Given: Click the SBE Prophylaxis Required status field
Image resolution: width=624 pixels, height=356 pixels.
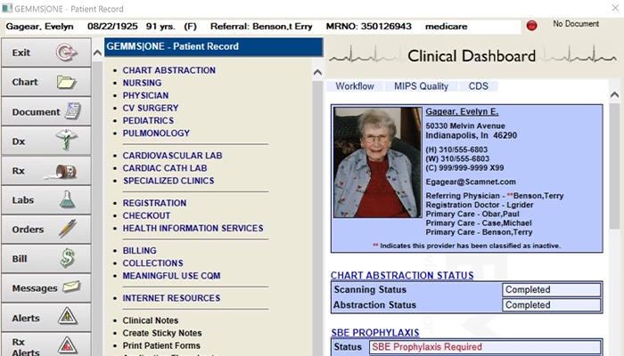Looking at the screenshot, I should pyautogui.click(x=485, y=347).
